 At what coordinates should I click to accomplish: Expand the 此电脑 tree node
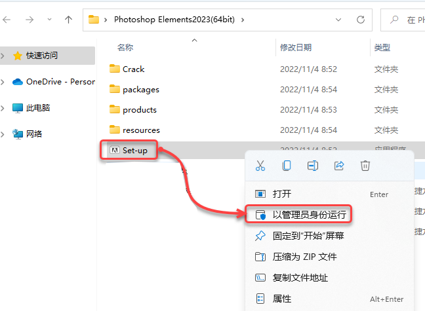click(x=3, y=108)
